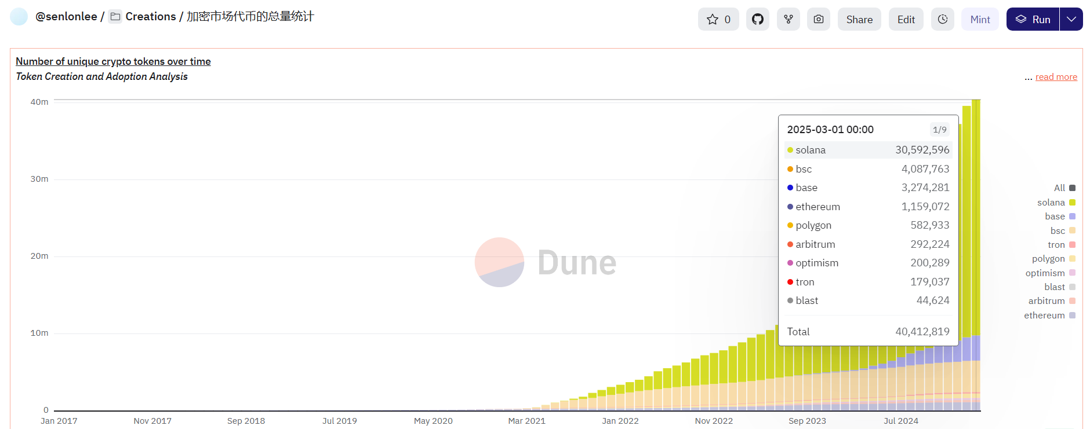The width and height of the screenshot is (1090, 429).
Task: Click the senlonlee user avatar
Action: pos(19,17)
